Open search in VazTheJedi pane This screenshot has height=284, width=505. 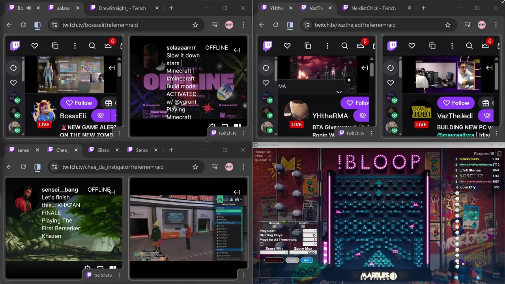[x=469, y=46]
